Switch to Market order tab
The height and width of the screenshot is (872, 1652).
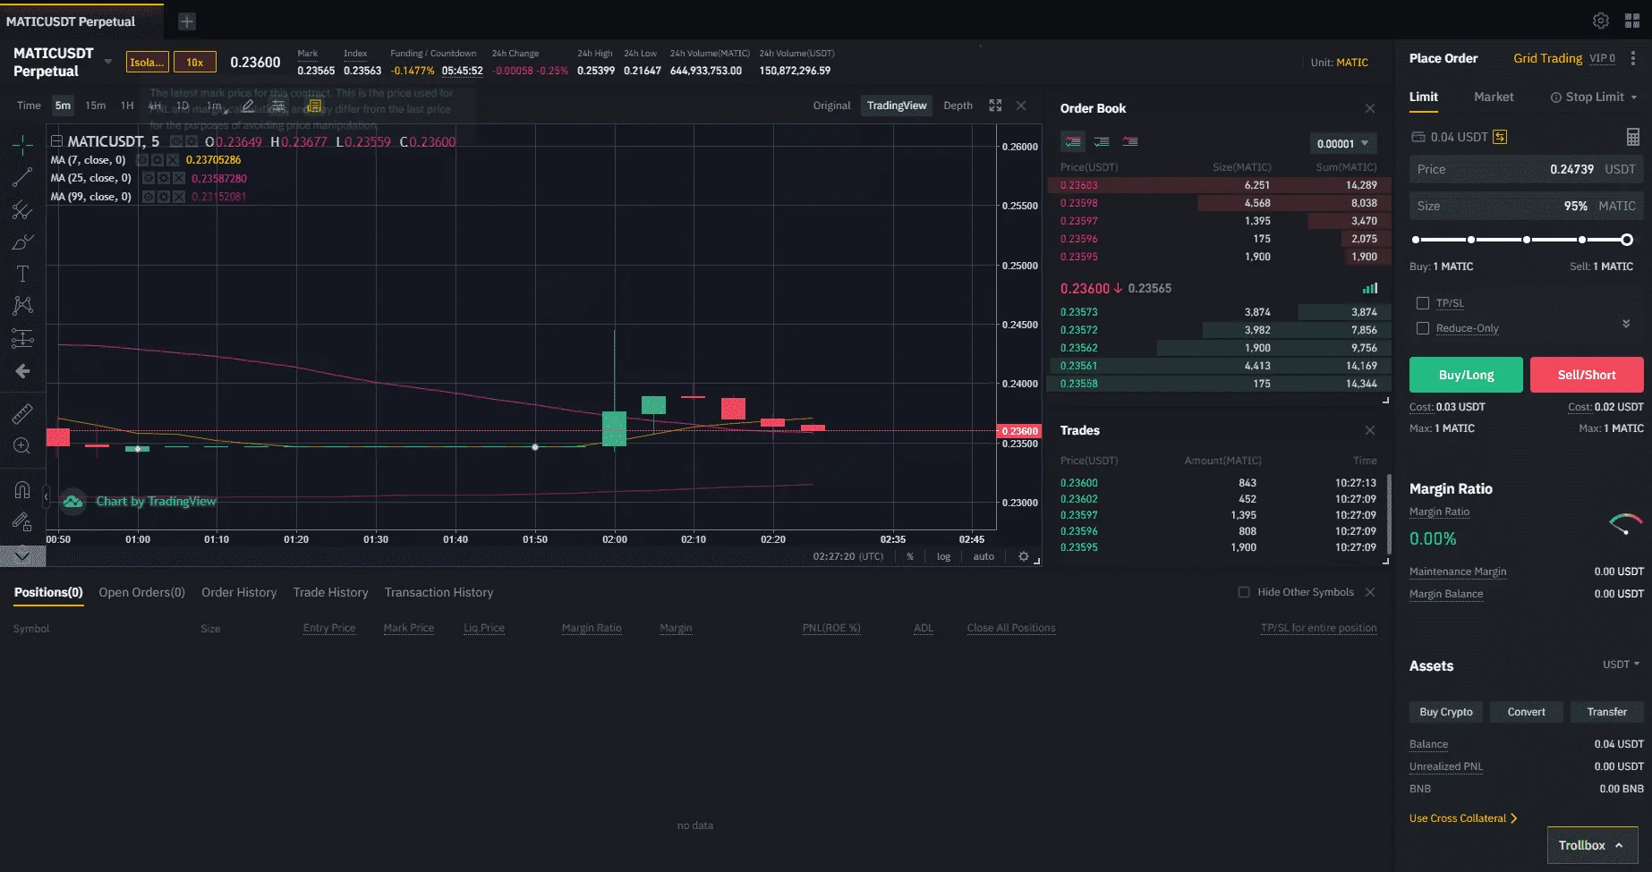(1494, 97)
